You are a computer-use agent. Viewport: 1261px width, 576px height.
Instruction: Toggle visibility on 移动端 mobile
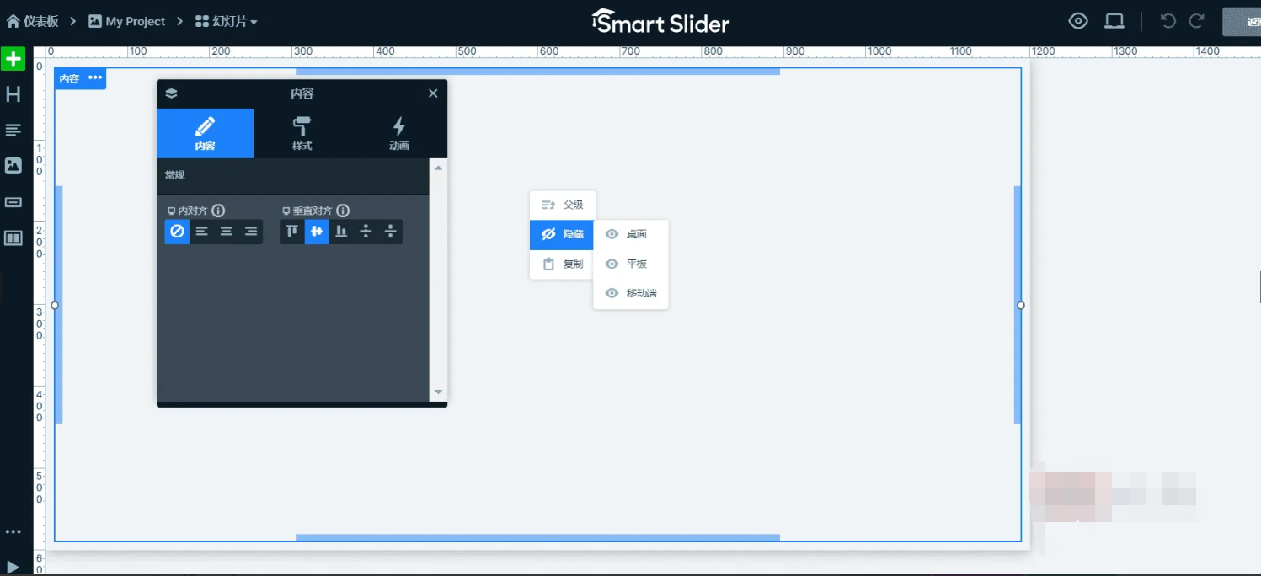click(631, 293)
